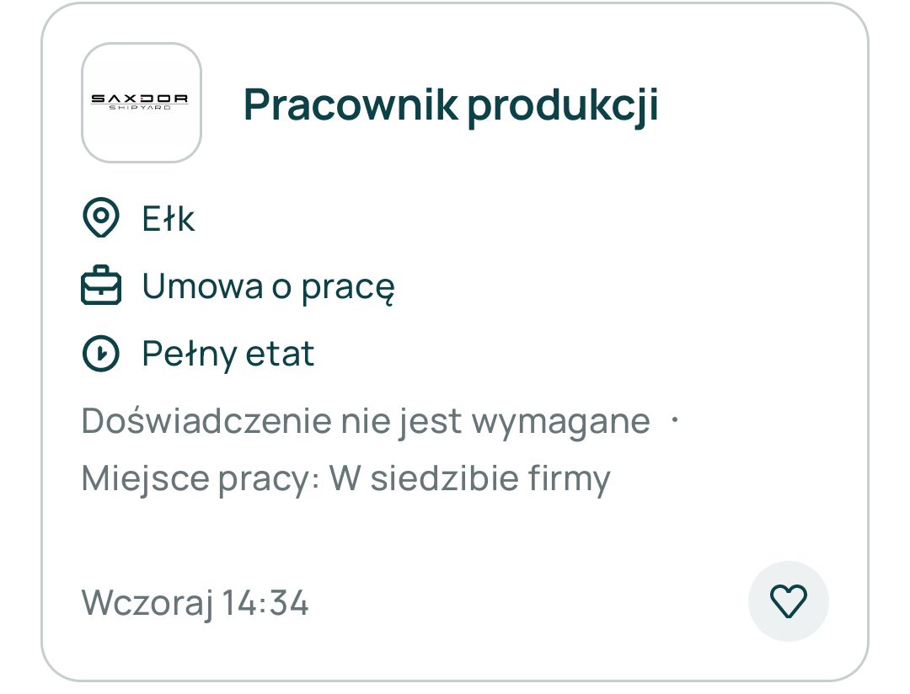Screen dimensions: 910x694
Task: Click Doświadczenie nie jest wymagane text
Action: [x=366, y=421]
